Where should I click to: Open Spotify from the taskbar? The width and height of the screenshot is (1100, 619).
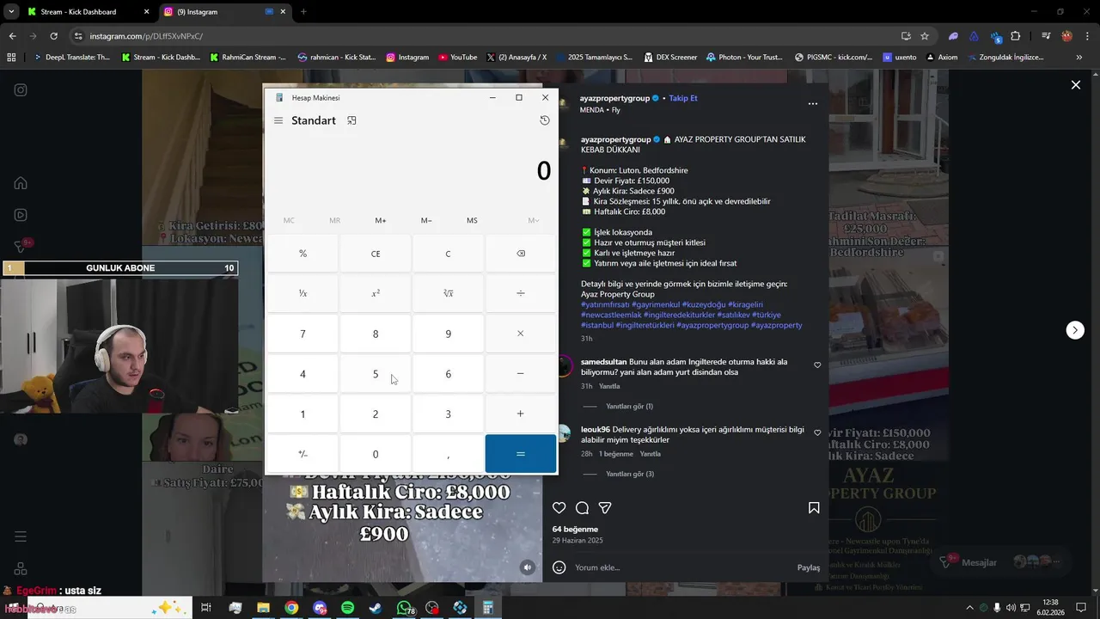click(348, 608)
